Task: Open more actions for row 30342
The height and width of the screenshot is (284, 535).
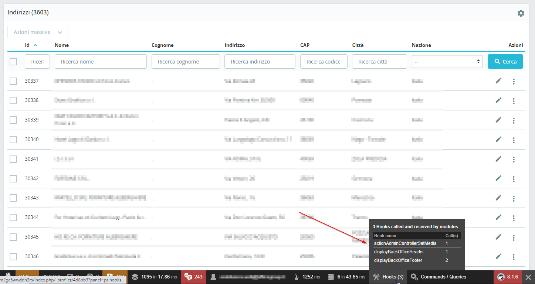Action: [x=514, y=179]
